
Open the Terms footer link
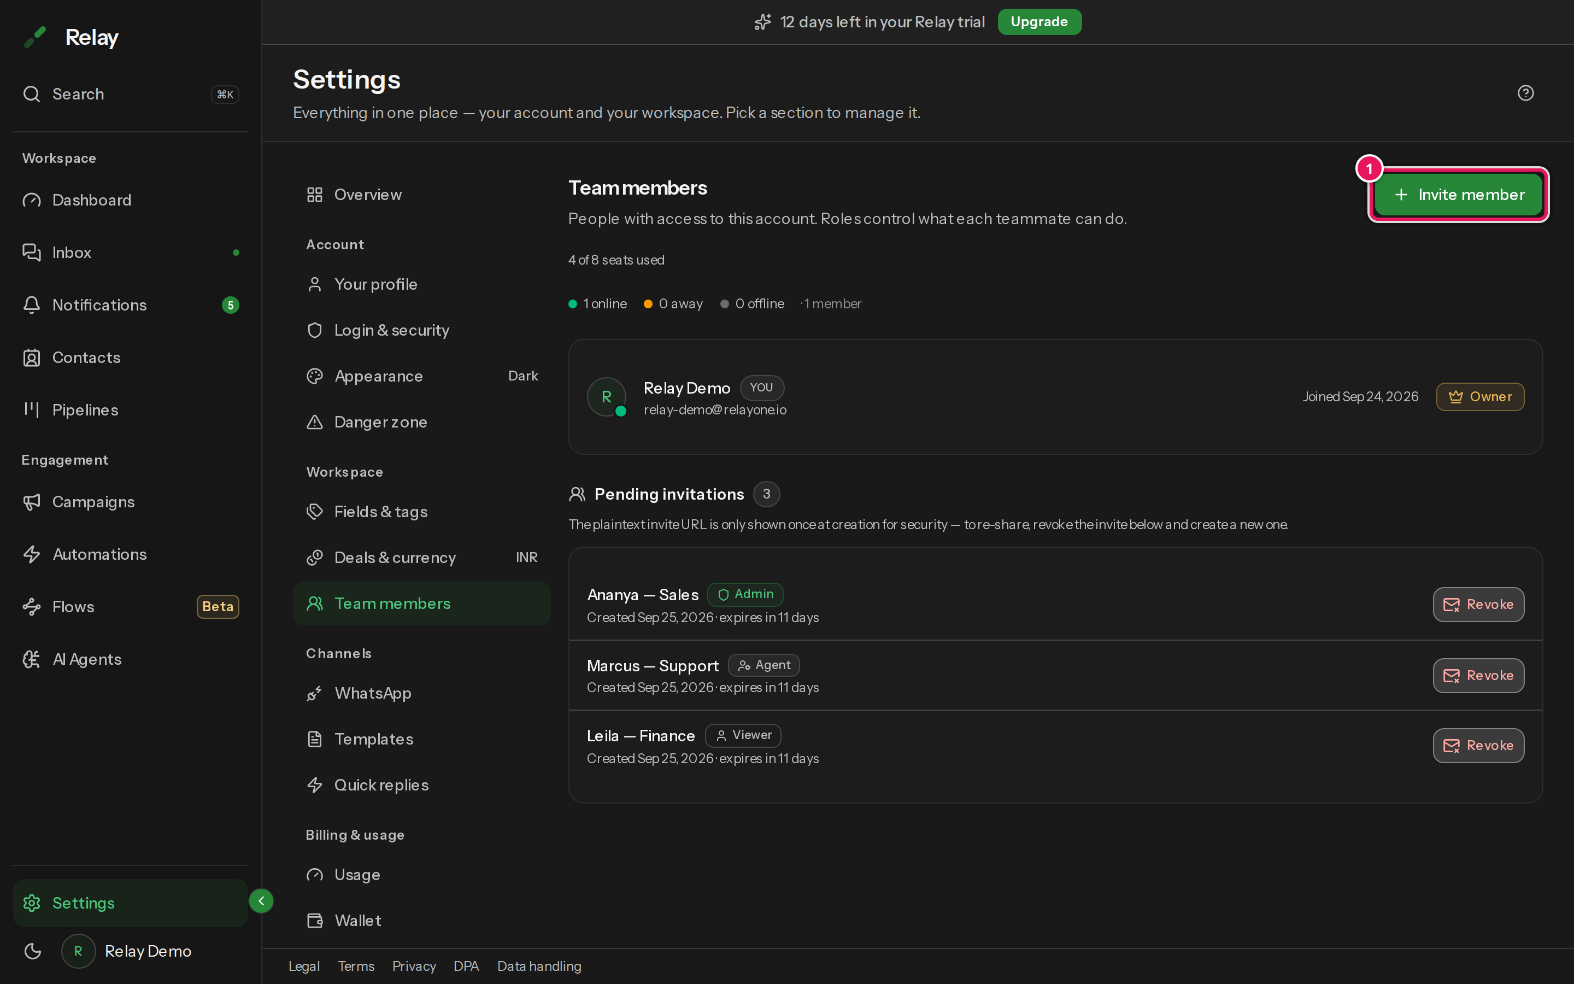pos(356,967)
